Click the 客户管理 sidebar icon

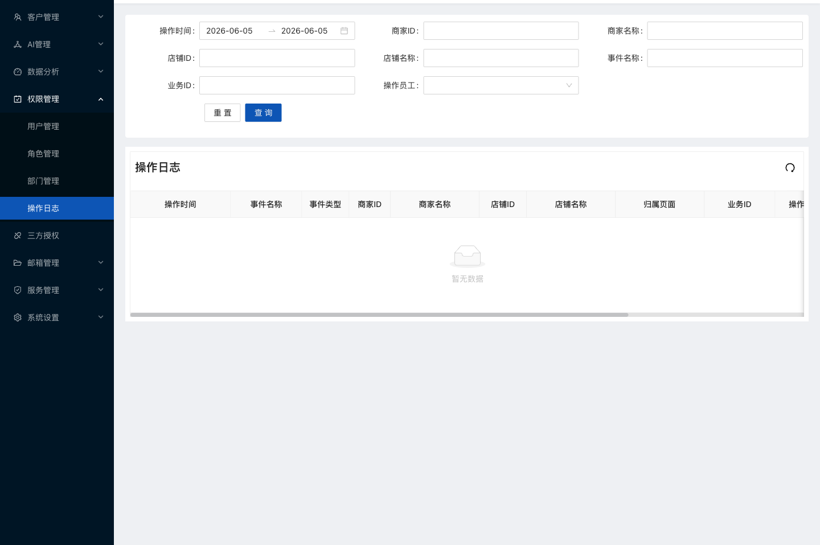18,17
